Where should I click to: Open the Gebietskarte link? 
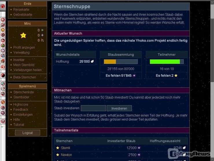23,15
